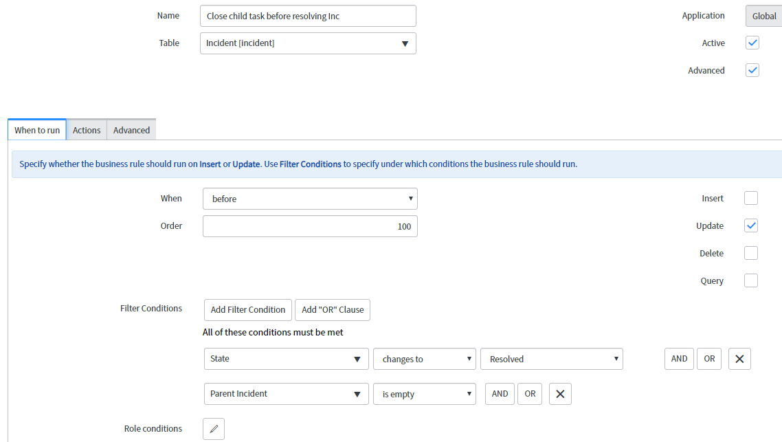Enable the Insert checkbox
Screen dimensions: 782x442
751,198
